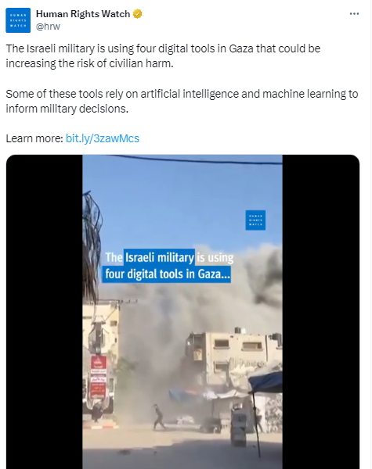
Task: Play the embedded Gaza video
Action: click(x=182, y=312)
